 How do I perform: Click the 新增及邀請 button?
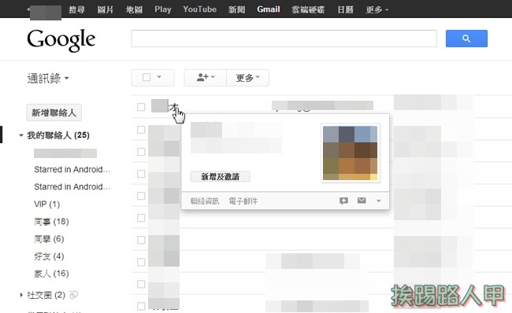point(221,177)
